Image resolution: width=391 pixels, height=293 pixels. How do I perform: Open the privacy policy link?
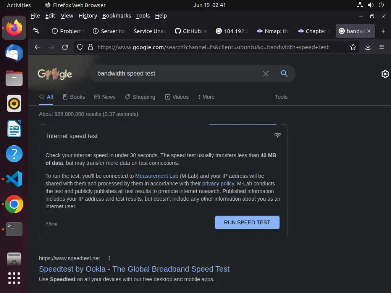(218, 184)
